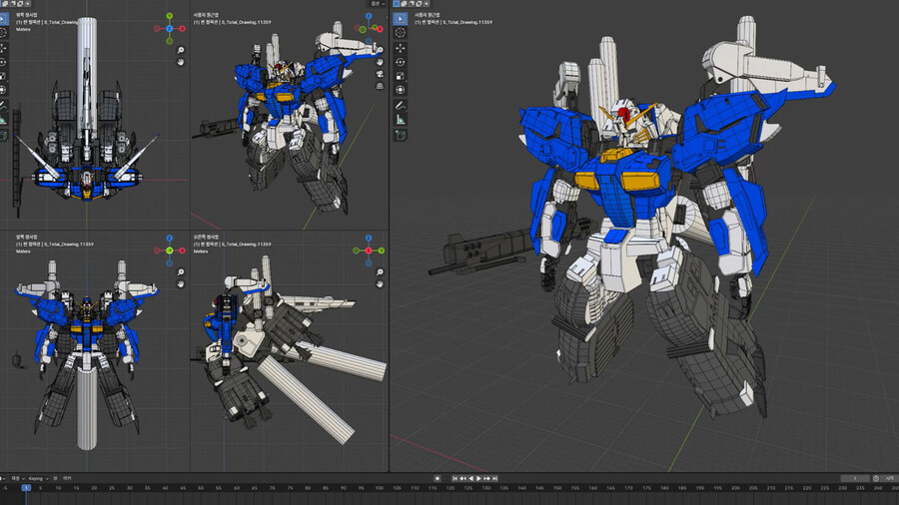Click zoom magnifier in bottom-left front viewport

(181, 272)
